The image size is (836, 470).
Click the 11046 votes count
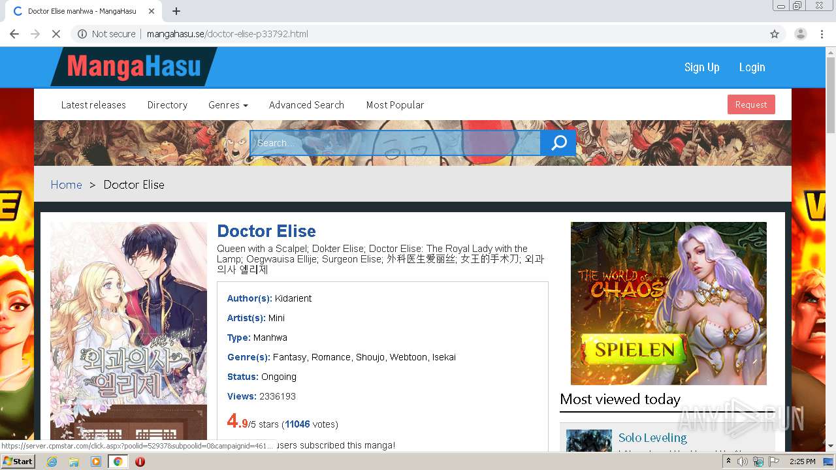coord(297,424)
